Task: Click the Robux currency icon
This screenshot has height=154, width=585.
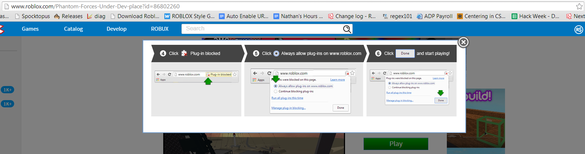Action: tap(579, 30)
